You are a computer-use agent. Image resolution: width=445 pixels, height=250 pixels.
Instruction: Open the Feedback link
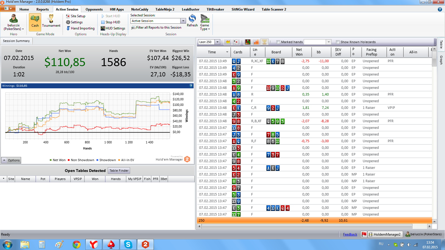350,234
